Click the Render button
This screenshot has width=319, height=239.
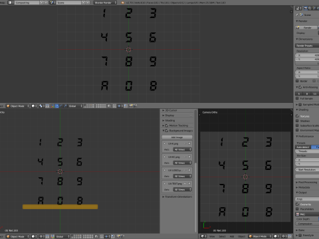click(306, 27)
